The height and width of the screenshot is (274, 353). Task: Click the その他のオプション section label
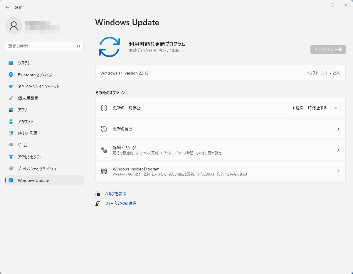(x=110, y=93)
